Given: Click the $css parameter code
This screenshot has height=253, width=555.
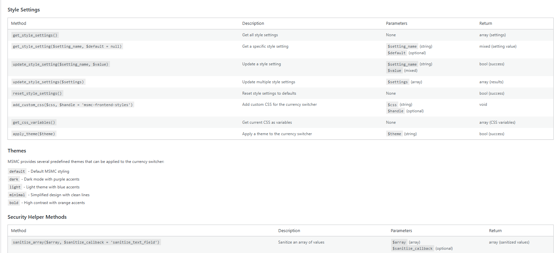Looking at the screenshot, I should 392,105.
